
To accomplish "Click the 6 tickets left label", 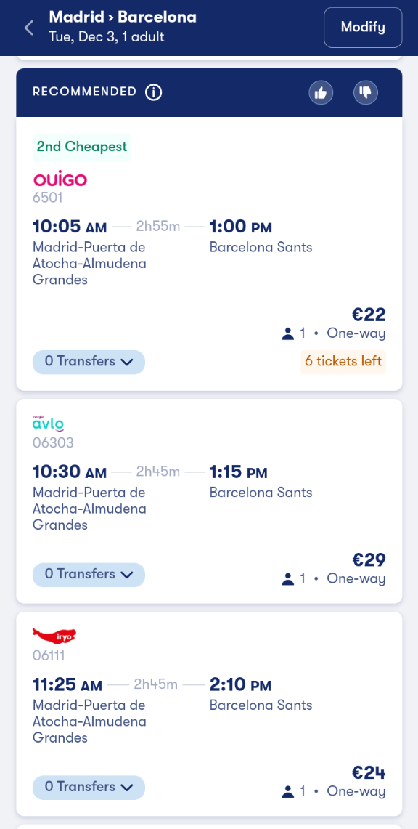I will pos(343,362).
